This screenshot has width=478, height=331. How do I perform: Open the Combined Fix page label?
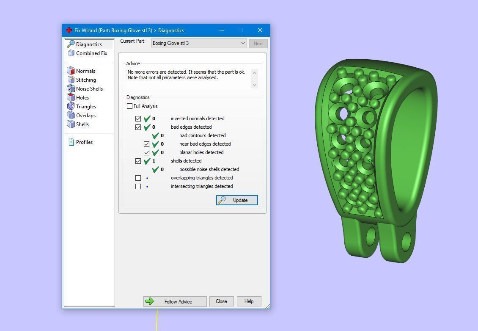pyautogui.click(x=92, y=53)
